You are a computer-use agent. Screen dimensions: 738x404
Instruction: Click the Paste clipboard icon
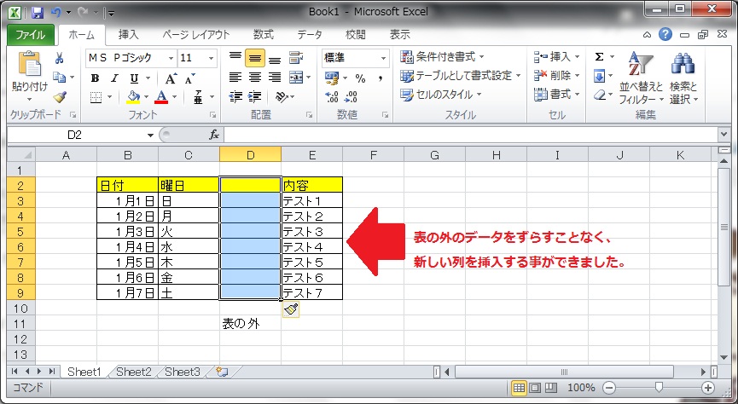pos(30,63)
